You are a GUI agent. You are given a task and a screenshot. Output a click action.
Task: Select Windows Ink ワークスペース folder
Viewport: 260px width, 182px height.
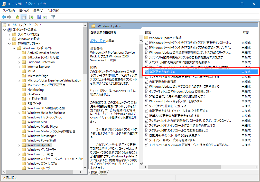pyautogui.click(x=44, y=117)
